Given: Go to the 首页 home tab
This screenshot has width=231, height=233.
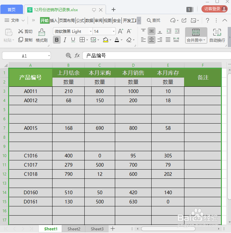Looking at the screenshot, I should point(11,10).
